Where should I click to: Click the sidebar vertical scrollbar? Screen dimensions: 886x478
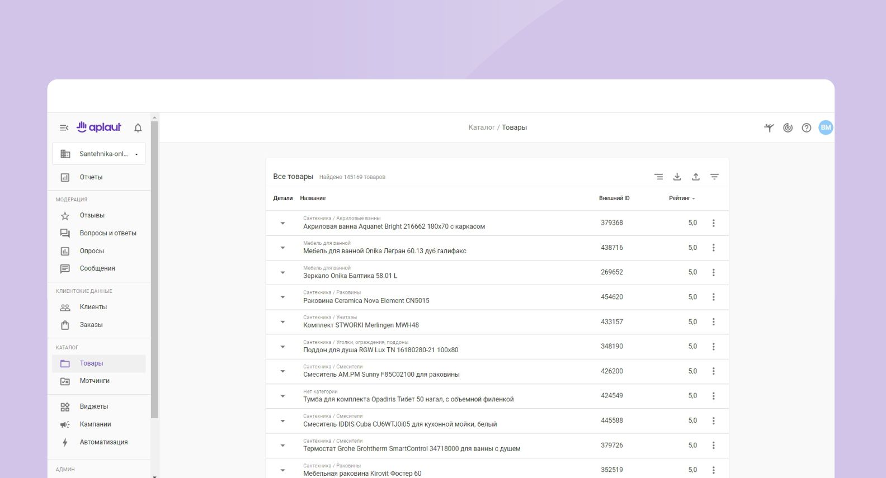155,268
